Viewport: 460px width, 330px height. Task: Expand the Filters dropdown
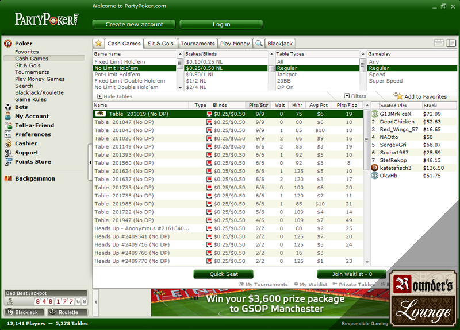coord(355,96)
